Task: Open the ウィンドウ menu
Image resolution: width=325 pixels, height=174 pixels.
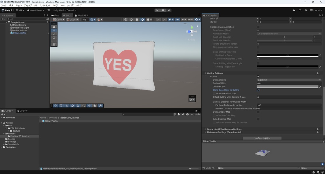Action: 70,6
